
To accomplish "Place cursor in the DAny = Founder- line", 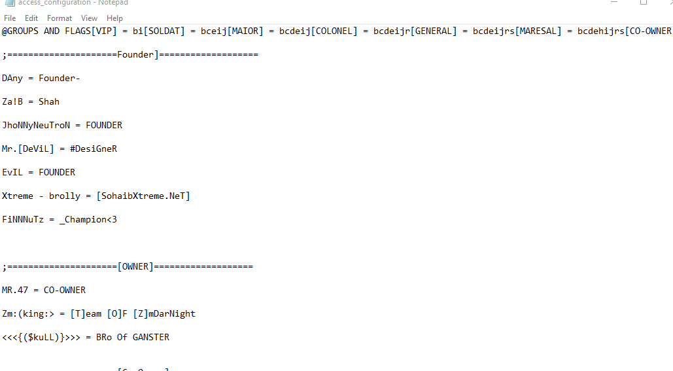I will click(x=41, y=78).
